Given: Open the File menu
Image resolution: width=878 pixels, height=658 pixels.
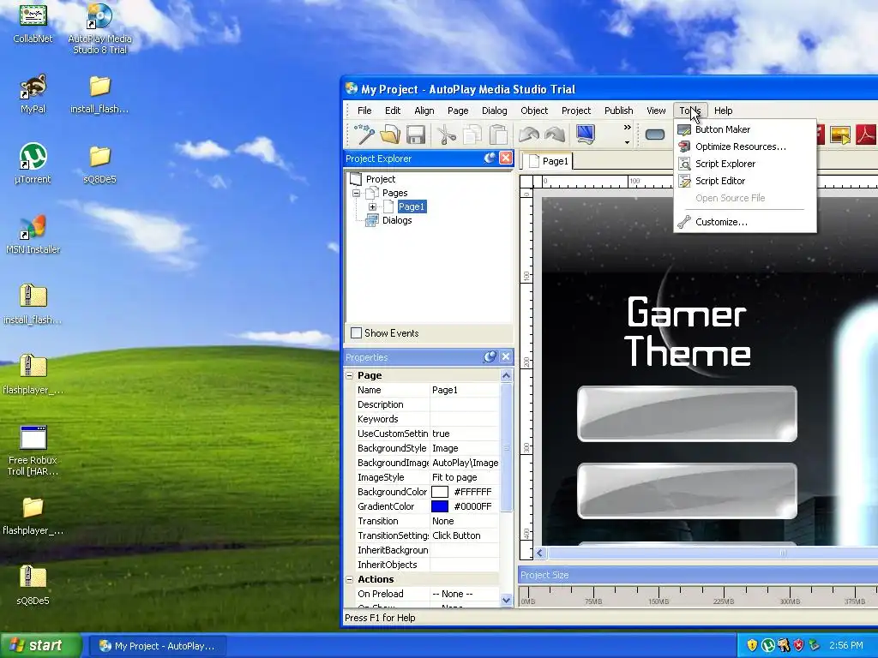Looking at the screenshot, I should (x=364, y=111).
